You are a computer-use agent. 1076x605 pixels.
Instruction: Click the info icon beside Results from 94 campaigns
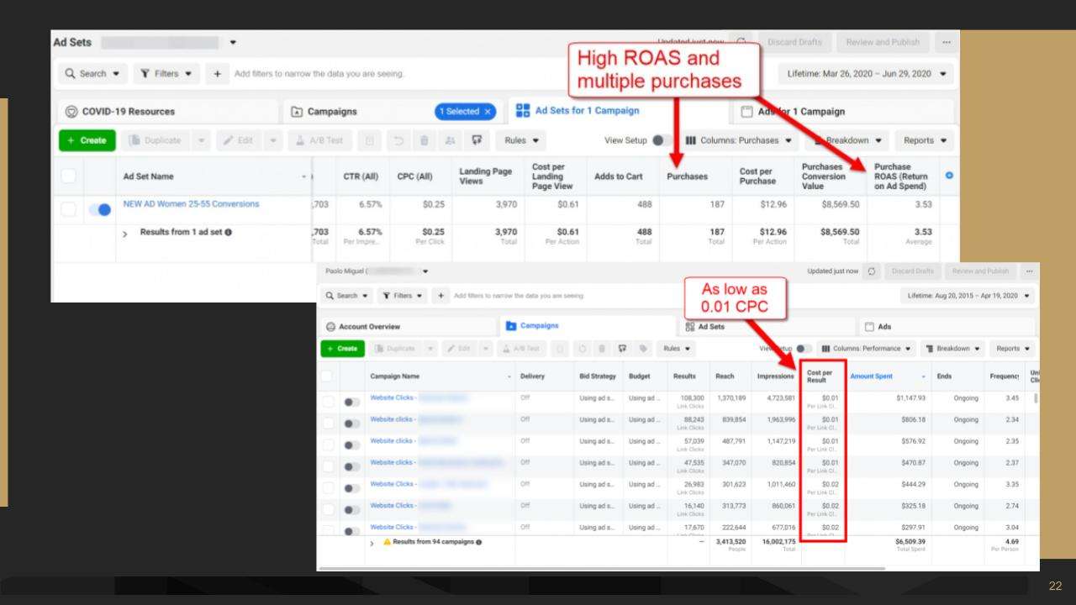tap(478, 542)
